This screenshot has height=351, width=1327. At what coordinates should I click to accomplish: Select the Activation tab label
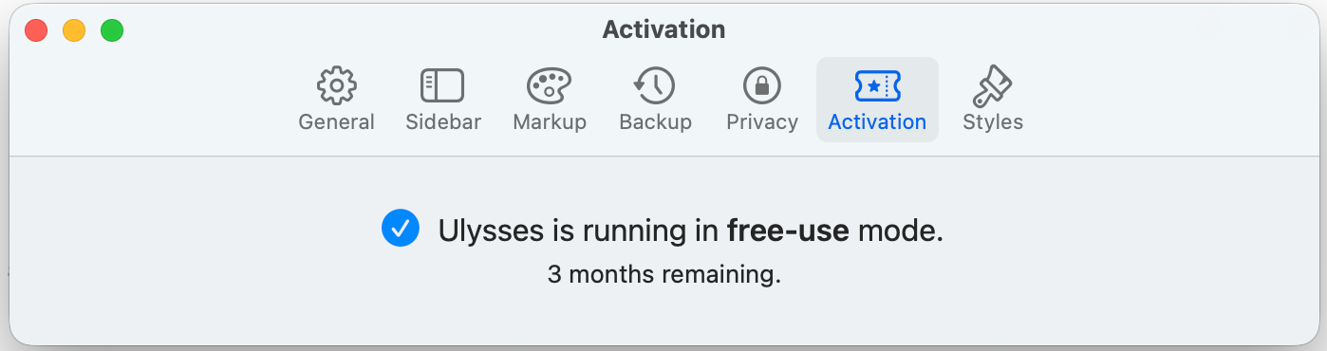[877, 122]
